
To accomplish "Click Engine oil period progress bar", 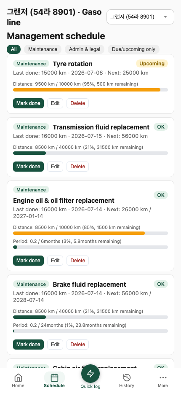I will (90, 247).
